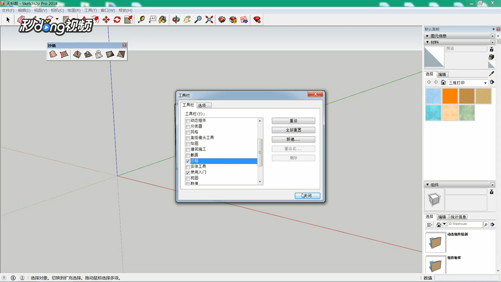501x282 pixels.
Task: Switch to components 统计信息 tab
Action: click(458, 217)
